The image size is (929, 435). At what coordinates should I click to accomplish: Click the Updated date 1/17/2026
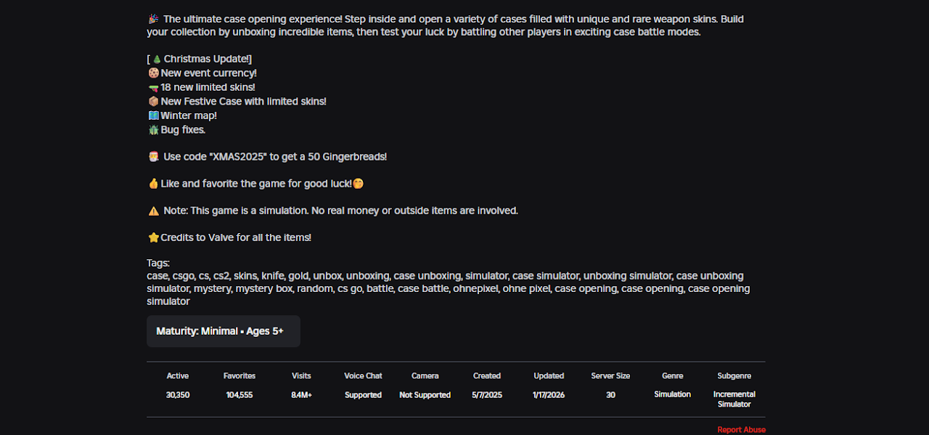pyautogui.click(x=549, y=395)
